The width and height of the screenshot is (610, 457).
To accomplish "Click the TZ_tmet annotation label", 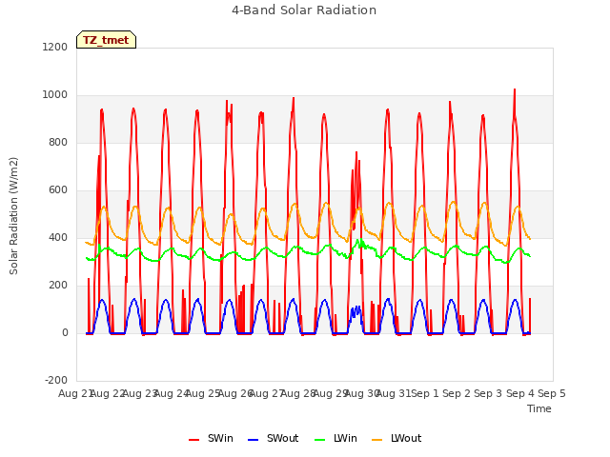I will pos(106,40).
